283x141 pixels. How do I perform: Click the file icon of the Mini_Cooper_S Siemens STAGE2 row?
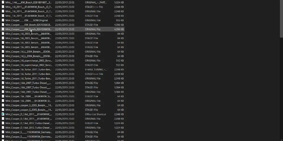[x=3, y=132]
